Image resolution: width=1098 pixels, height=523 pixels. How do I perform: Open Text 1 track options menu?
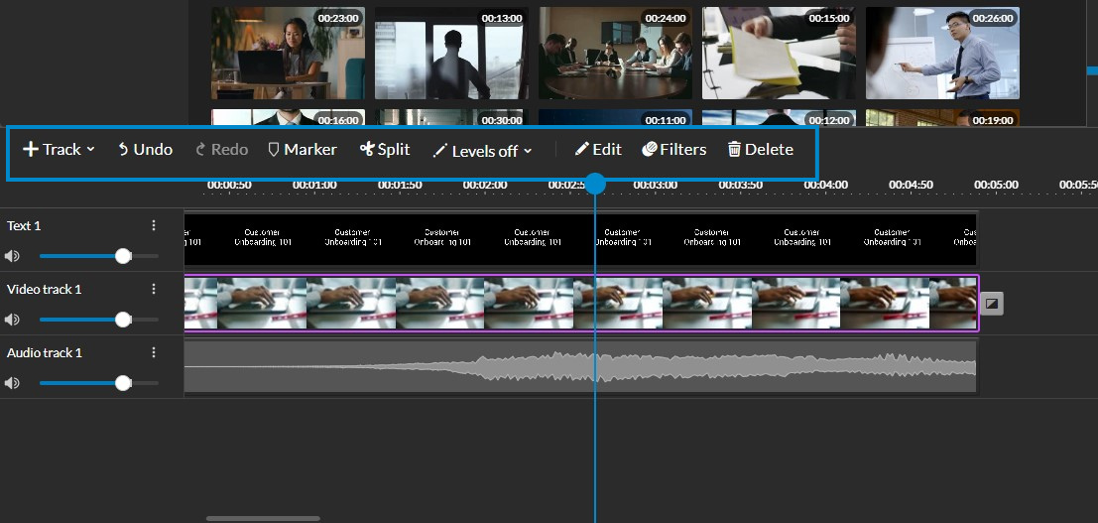point(154,225)
